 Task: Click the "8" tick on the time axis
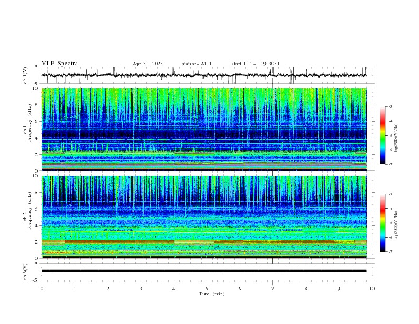tap(306, 289)
